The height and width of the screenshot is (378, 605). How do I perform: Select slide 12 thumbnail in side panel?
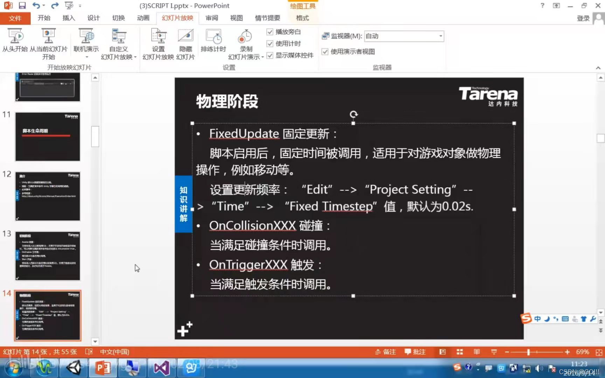[x=48, y=196]
